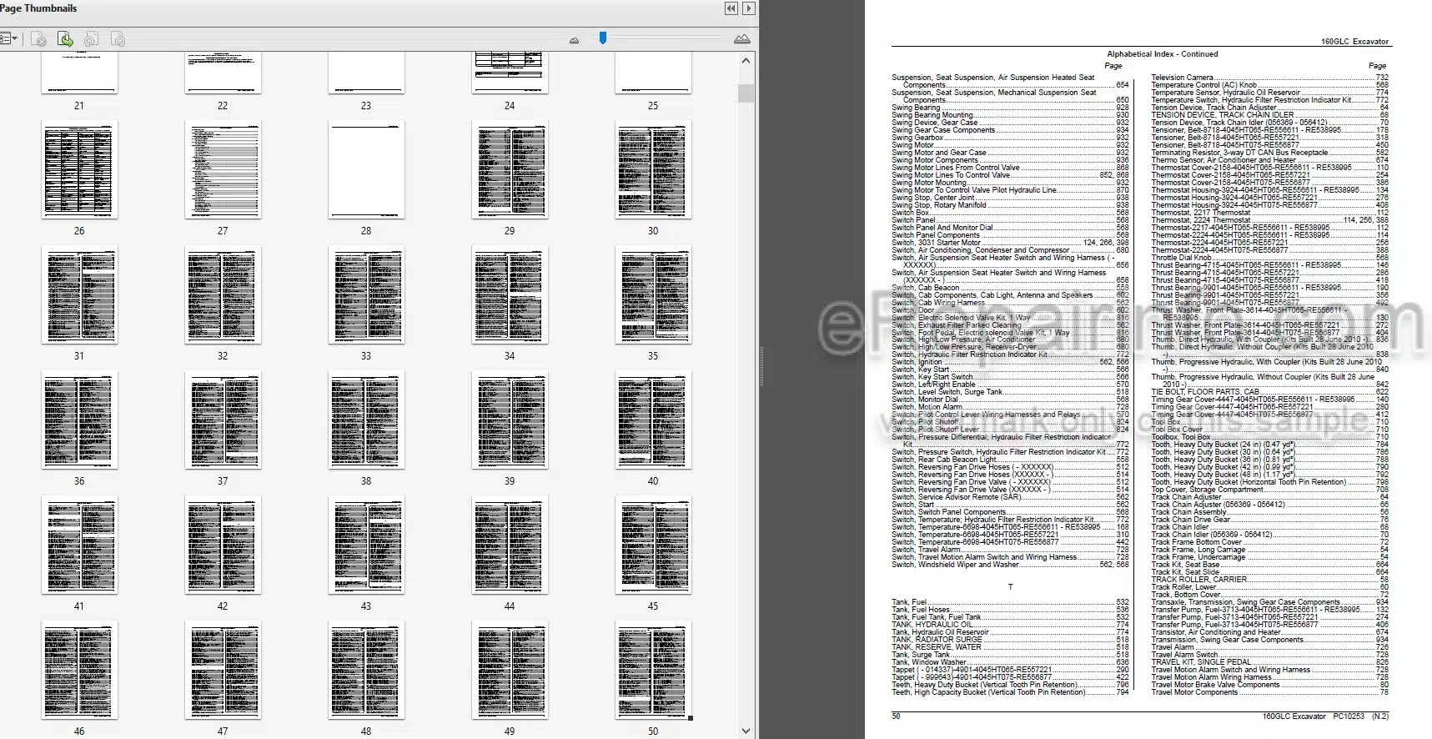Image resolution: width=1432 pixels, height=739 pixels.
Task: Click the right arrow panel button
Action: (749, 8)
